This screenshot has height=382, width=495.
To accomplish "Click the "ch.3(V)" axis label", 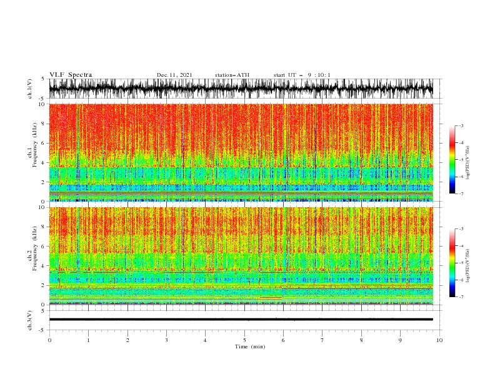I will click(30, 320).
